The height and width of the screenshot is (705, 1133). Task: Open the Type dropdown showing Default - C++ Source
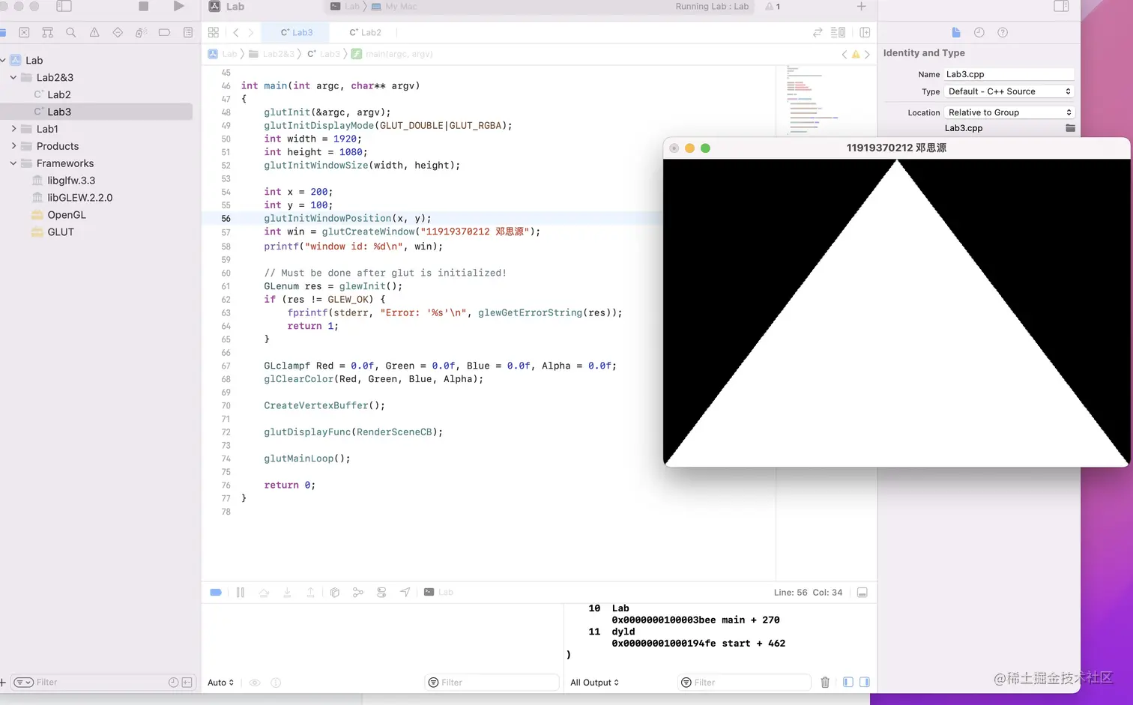click(1009, 91)
